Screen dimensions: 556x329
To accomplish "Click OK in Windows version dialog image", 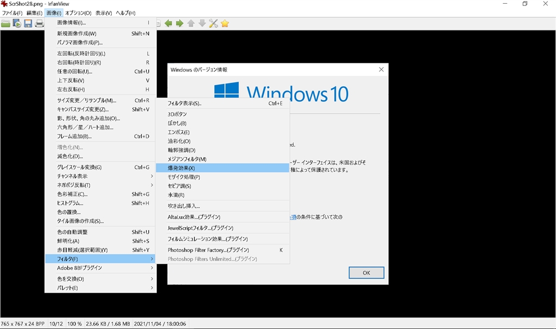I will click(x=367, y=273).
